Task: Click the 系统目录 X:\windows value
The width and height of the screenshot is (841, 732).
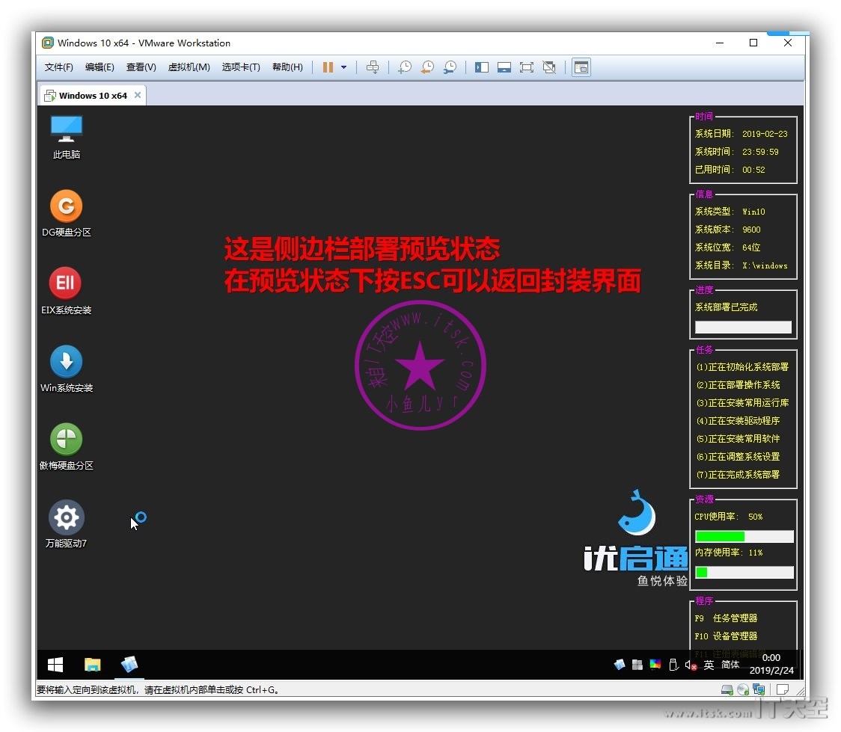Action: [765, 265]
